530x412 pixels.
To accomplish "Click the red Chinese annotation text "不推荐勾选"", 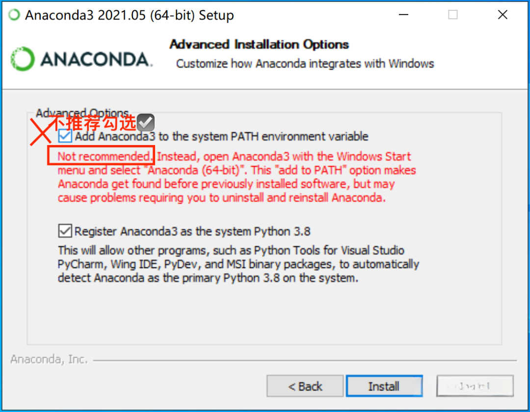I will tap(93, 122).
